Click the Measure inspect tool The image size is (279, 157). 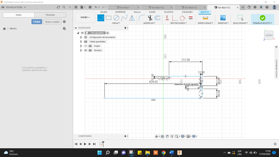click(x=205, y=18)
